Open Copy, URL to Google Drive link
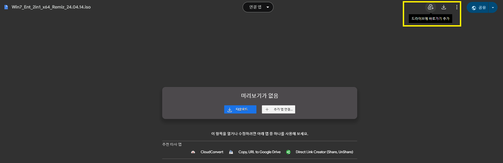Viewport: 503px width, 163px height. 259,152
